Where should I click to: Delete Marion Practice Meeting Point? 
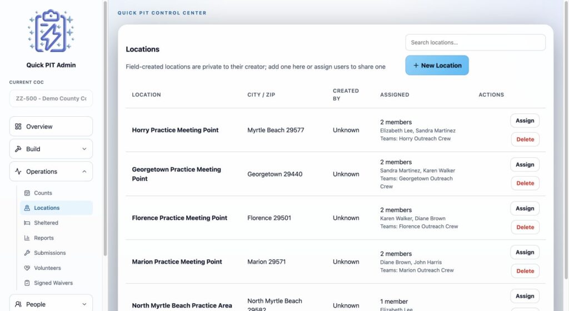click(525, 271)
